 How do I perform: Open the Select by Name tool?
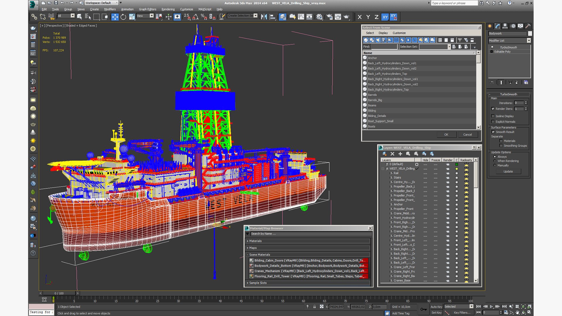click(x=88, y=17)
